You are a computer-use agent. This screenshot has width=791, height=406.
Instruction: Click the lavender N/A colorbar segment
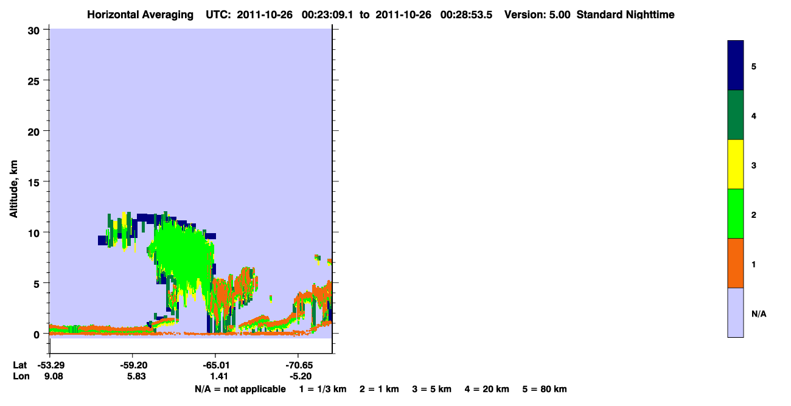tap(736, 312)
